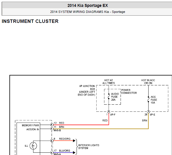Click the '12 RED' pin label
172x155 pixels.
pos(59,123)
